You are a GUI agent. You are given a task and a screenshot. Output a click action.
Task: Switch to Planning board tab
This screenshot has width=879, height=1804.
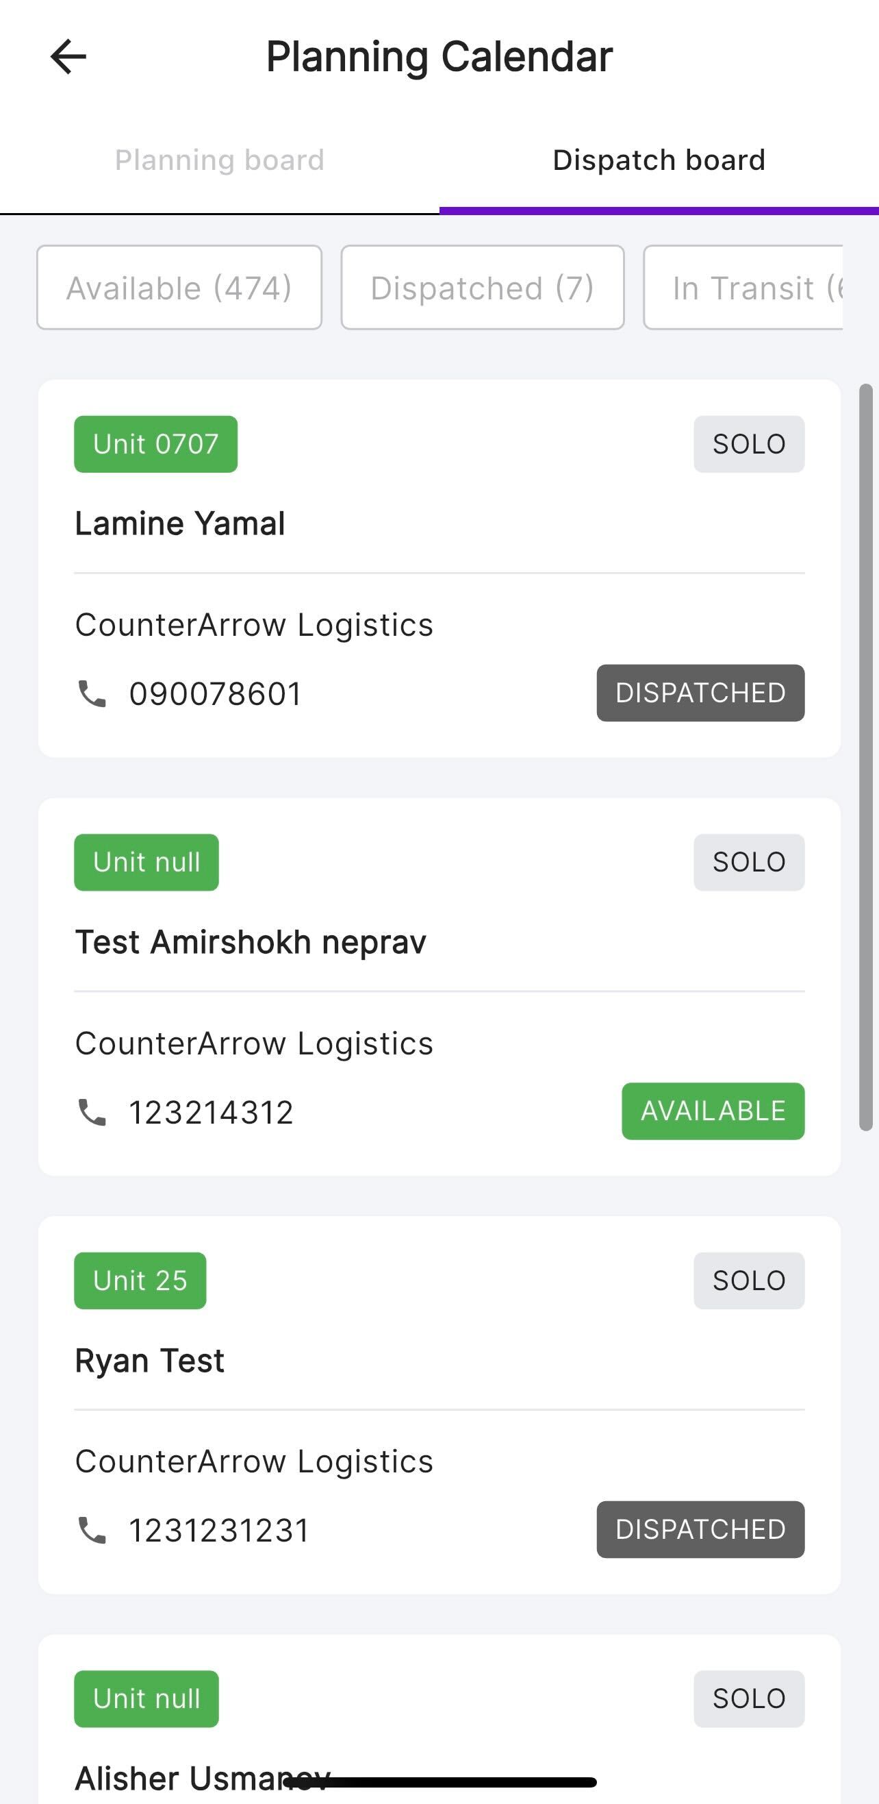[220, 160]
